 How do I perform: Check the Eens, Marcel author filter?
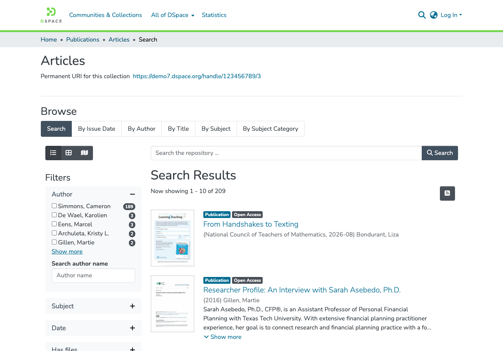point(54,224)
